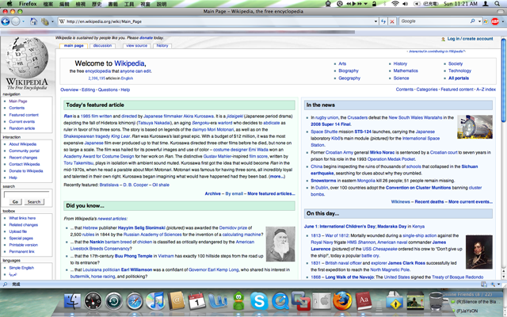
Task: Open the Apple menu
Action: point(10,3)
